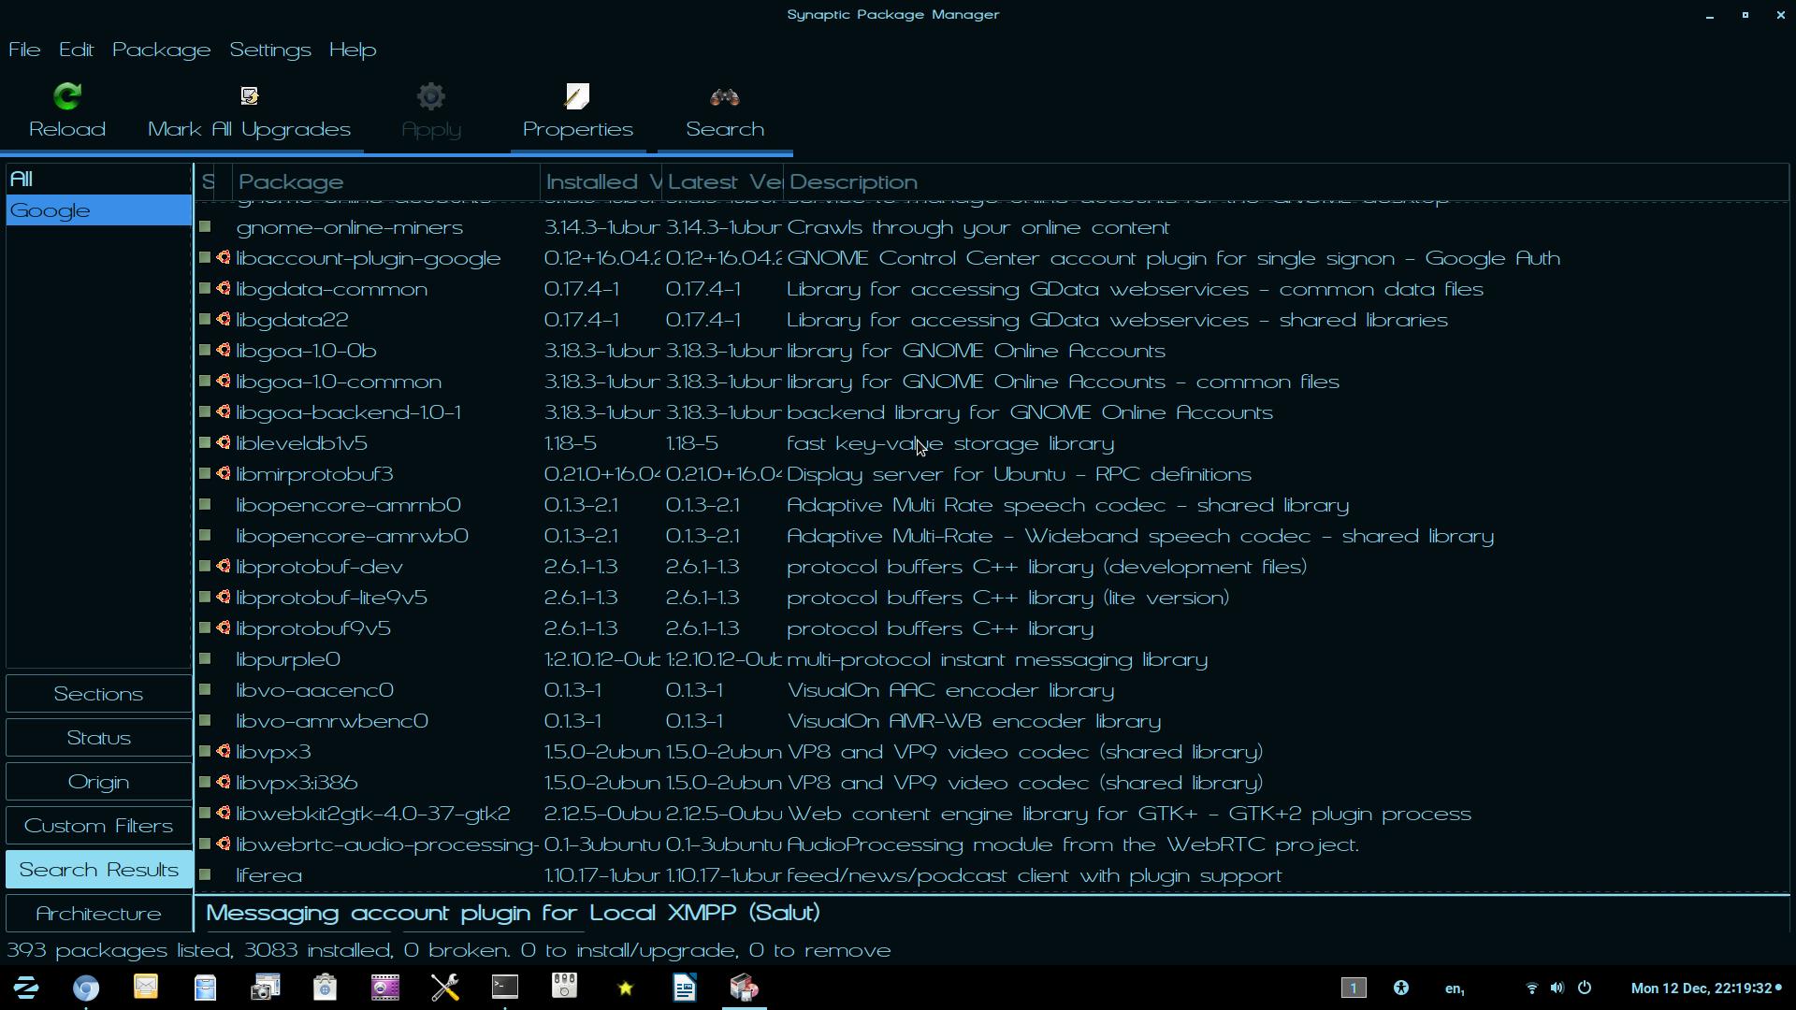The image size is (1796, 1010).
Task: Open package Properties from the toolbar
Action: [577, 112]
